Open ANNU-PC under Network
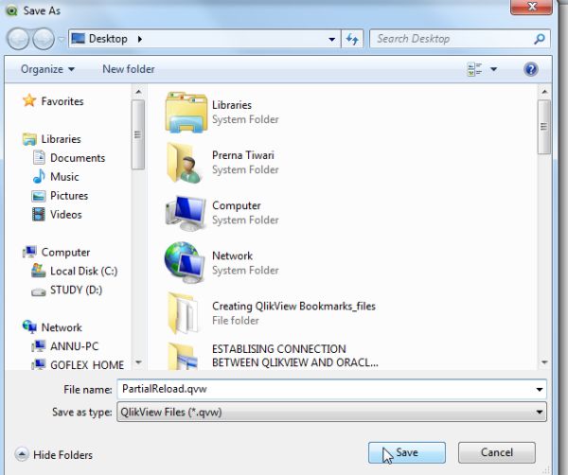 tap(74, 346)
